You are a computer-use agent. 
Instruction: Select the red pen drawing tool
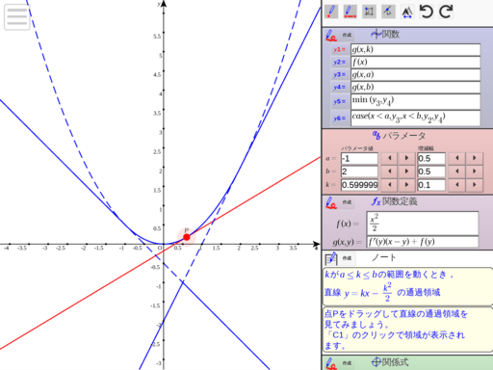331,12
